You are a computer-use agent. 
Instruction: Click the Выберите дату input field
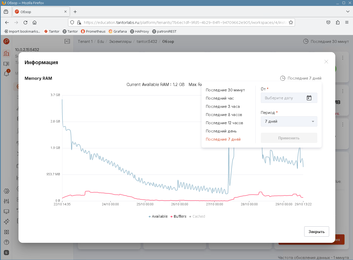pyautogui.click(x=282, y=98)
